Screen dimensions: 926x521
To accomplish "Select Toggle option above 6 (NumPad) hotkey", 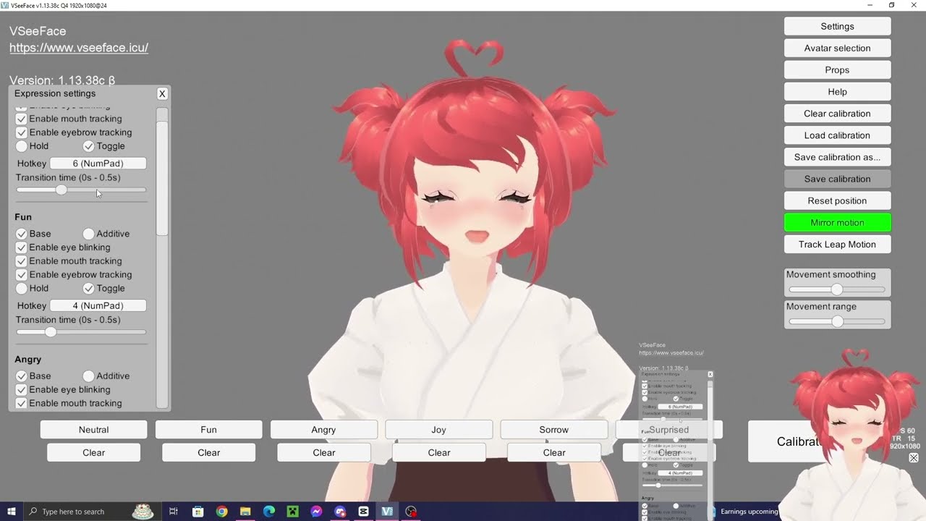I will [88, 146].
